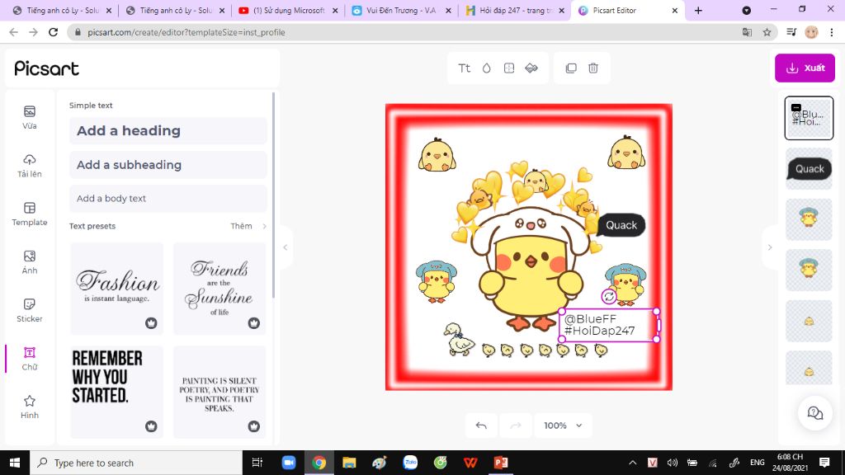Open the Template panel

30,214
